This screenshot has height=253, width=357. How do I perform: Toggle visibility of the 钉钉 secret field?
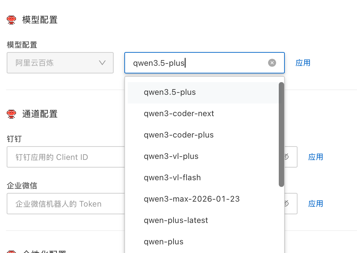pos(287,157)
